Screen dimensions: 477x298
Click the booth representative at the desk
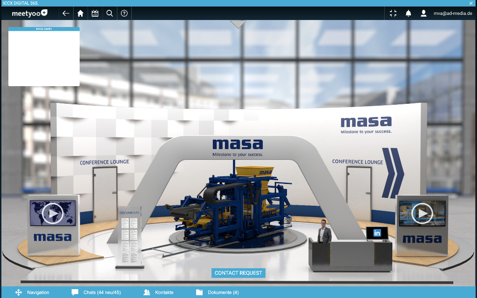point(324,231)
